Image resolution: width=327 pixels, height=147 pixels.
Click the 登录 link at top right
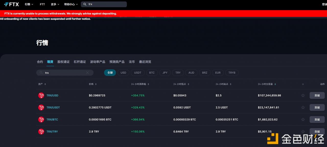(324, 4)
